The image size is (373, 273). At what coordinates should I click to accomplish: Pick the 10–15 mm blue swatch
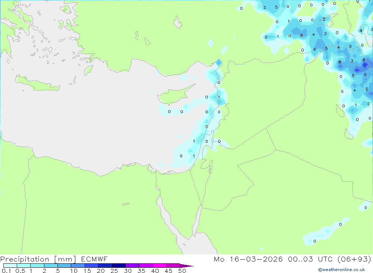[x=78, y=266]
